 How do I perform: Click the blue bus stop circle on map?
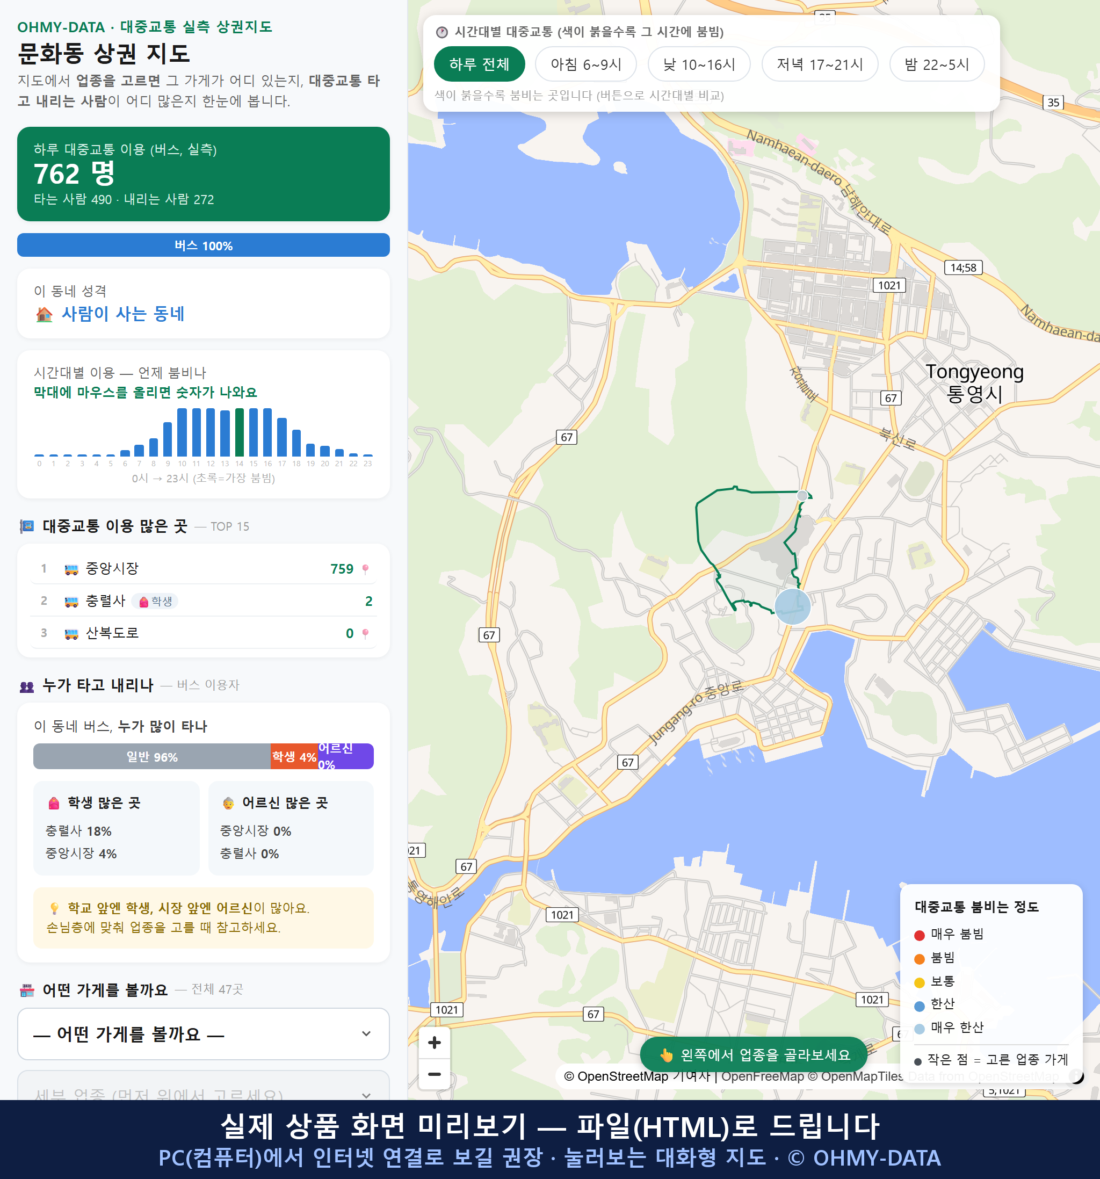click(x=792, y=606)
